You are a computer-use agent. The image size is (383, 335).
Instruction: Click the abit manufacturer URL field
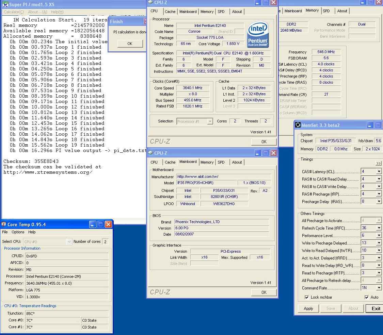point(223,177)
